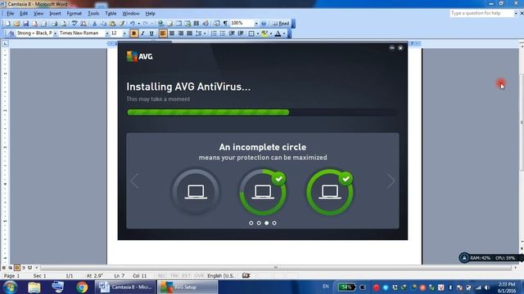The width and height of the screenshot is (524, 294).
Task: Toggle Underline formatting
Action: coord(151,33)
